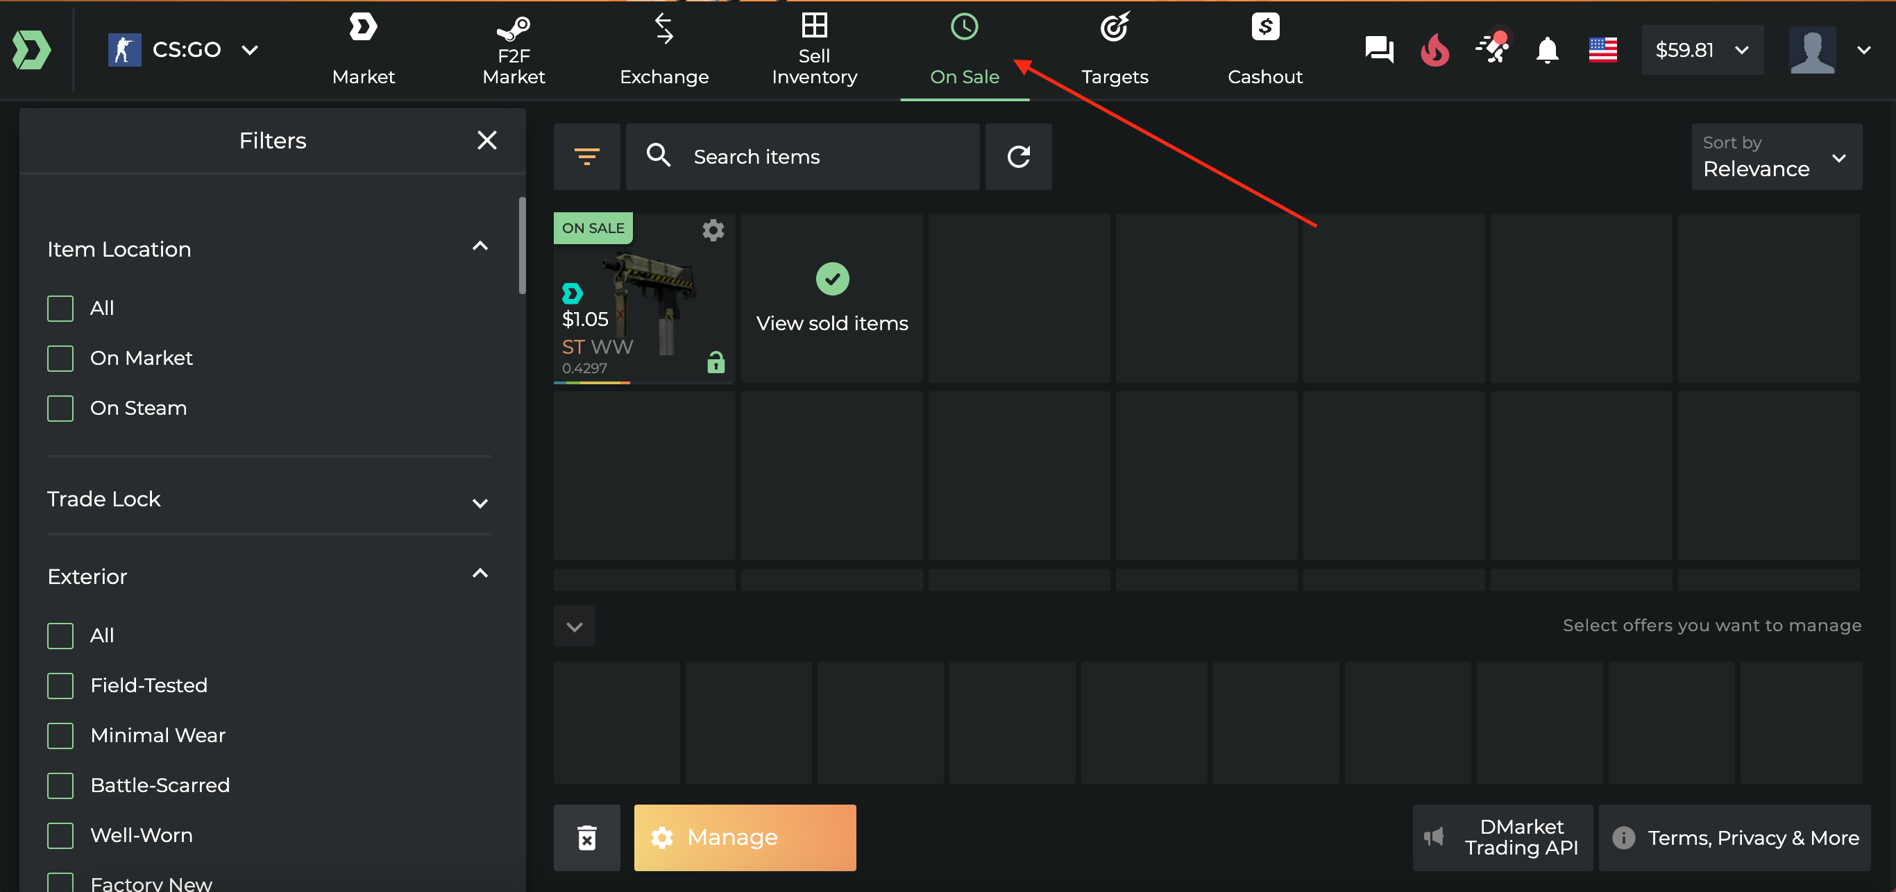Click the DMarket logo icon

click(32, 50)
